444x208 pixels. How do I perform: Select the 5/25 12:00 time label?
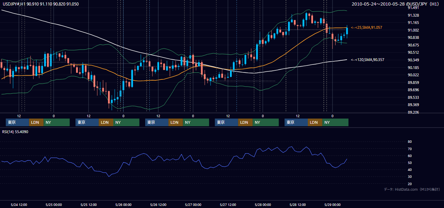[89, 205]
